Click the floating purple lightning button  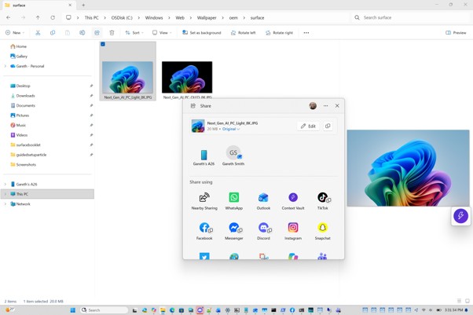(x=460, y=216)
